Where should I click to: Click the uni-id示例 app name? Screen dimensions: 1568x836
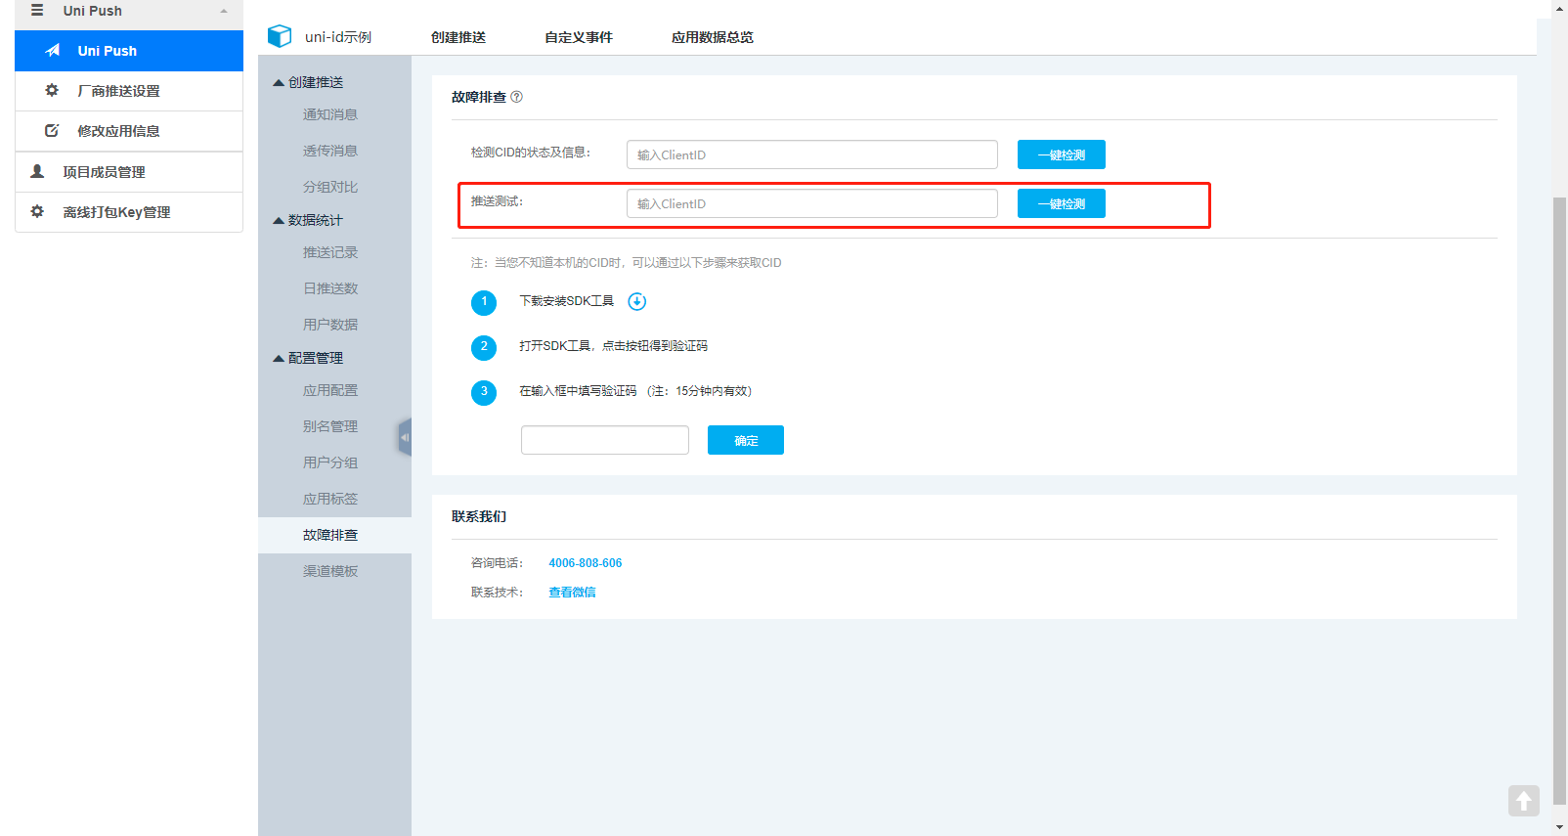pos(338,37)
